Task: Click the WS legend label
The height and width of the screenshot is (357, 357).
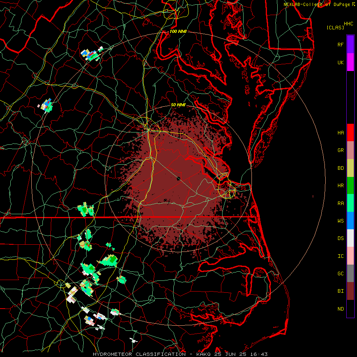Action: (340, 221)
